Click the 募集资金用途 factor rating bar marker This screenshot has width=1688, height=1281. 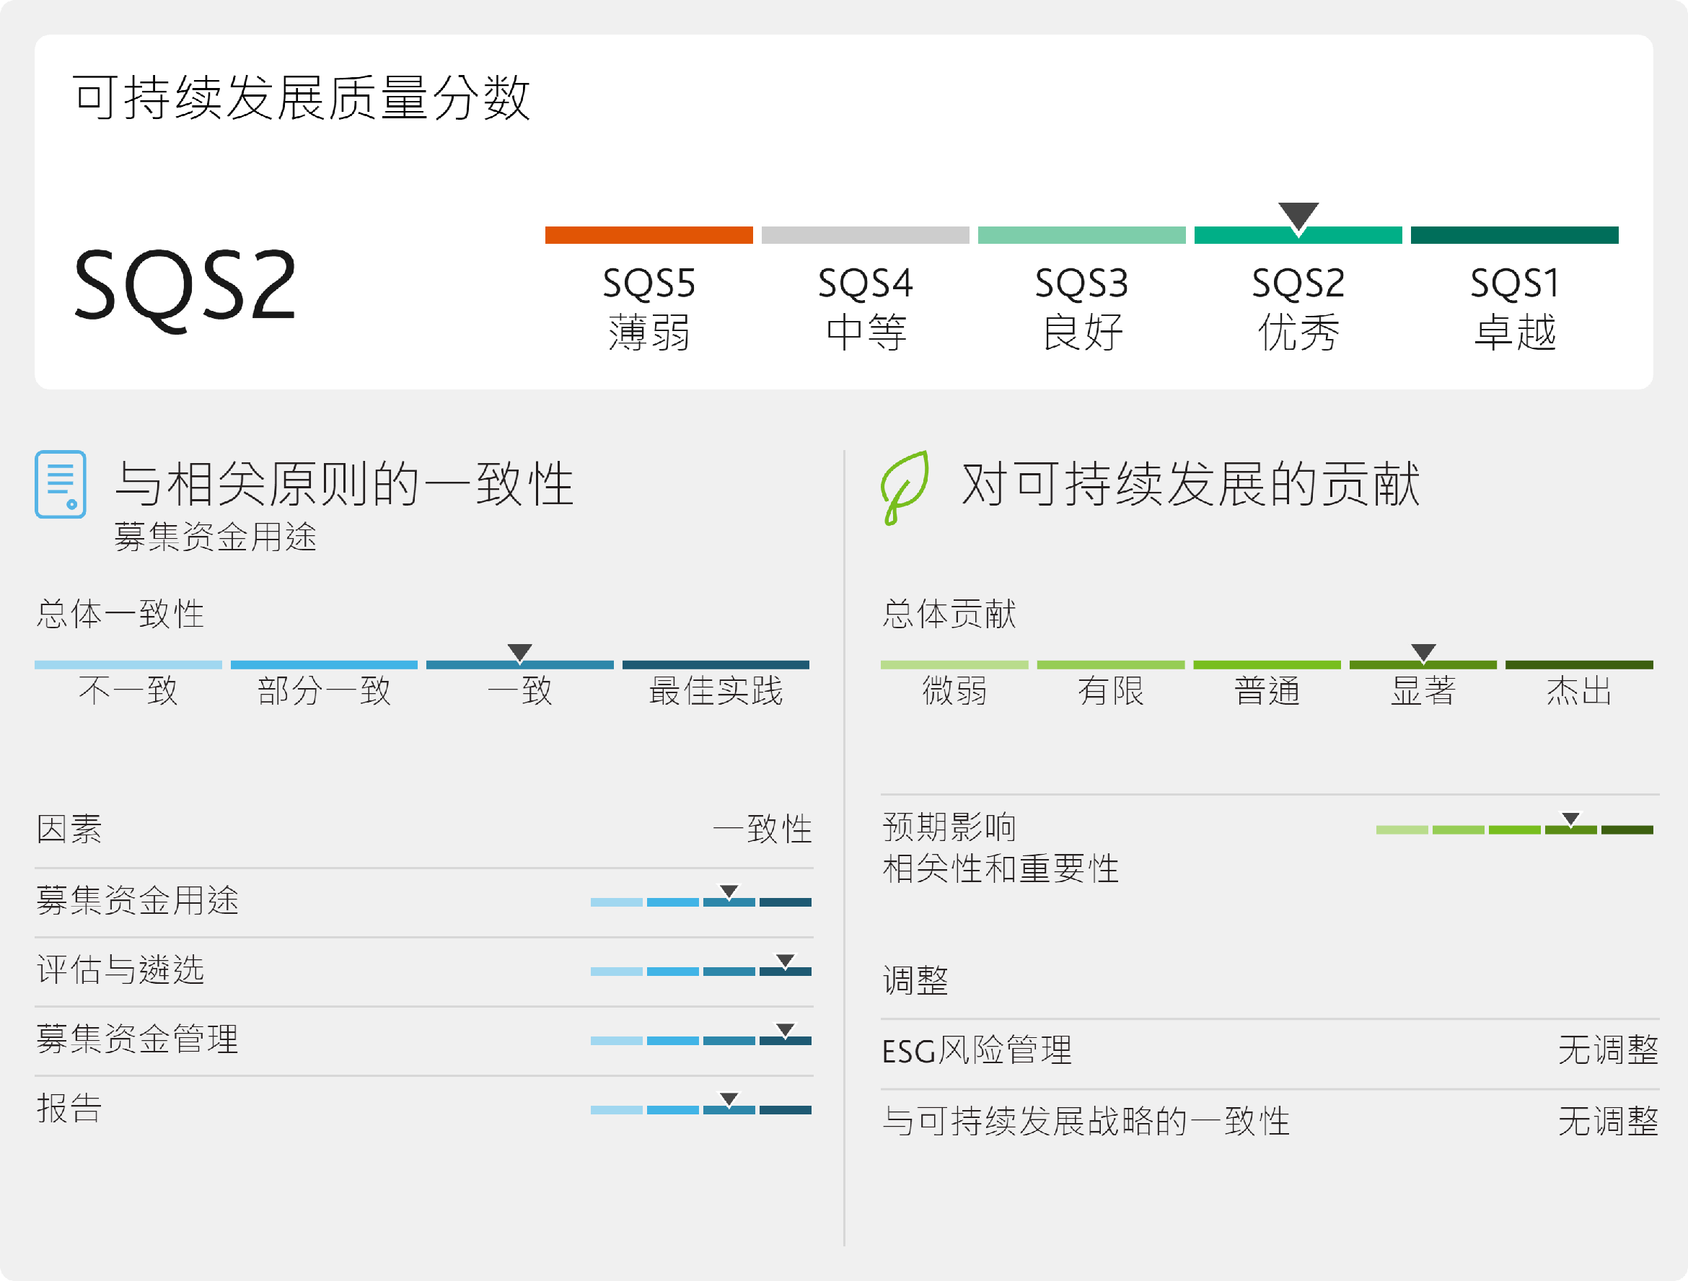click(x=729, y=892)
